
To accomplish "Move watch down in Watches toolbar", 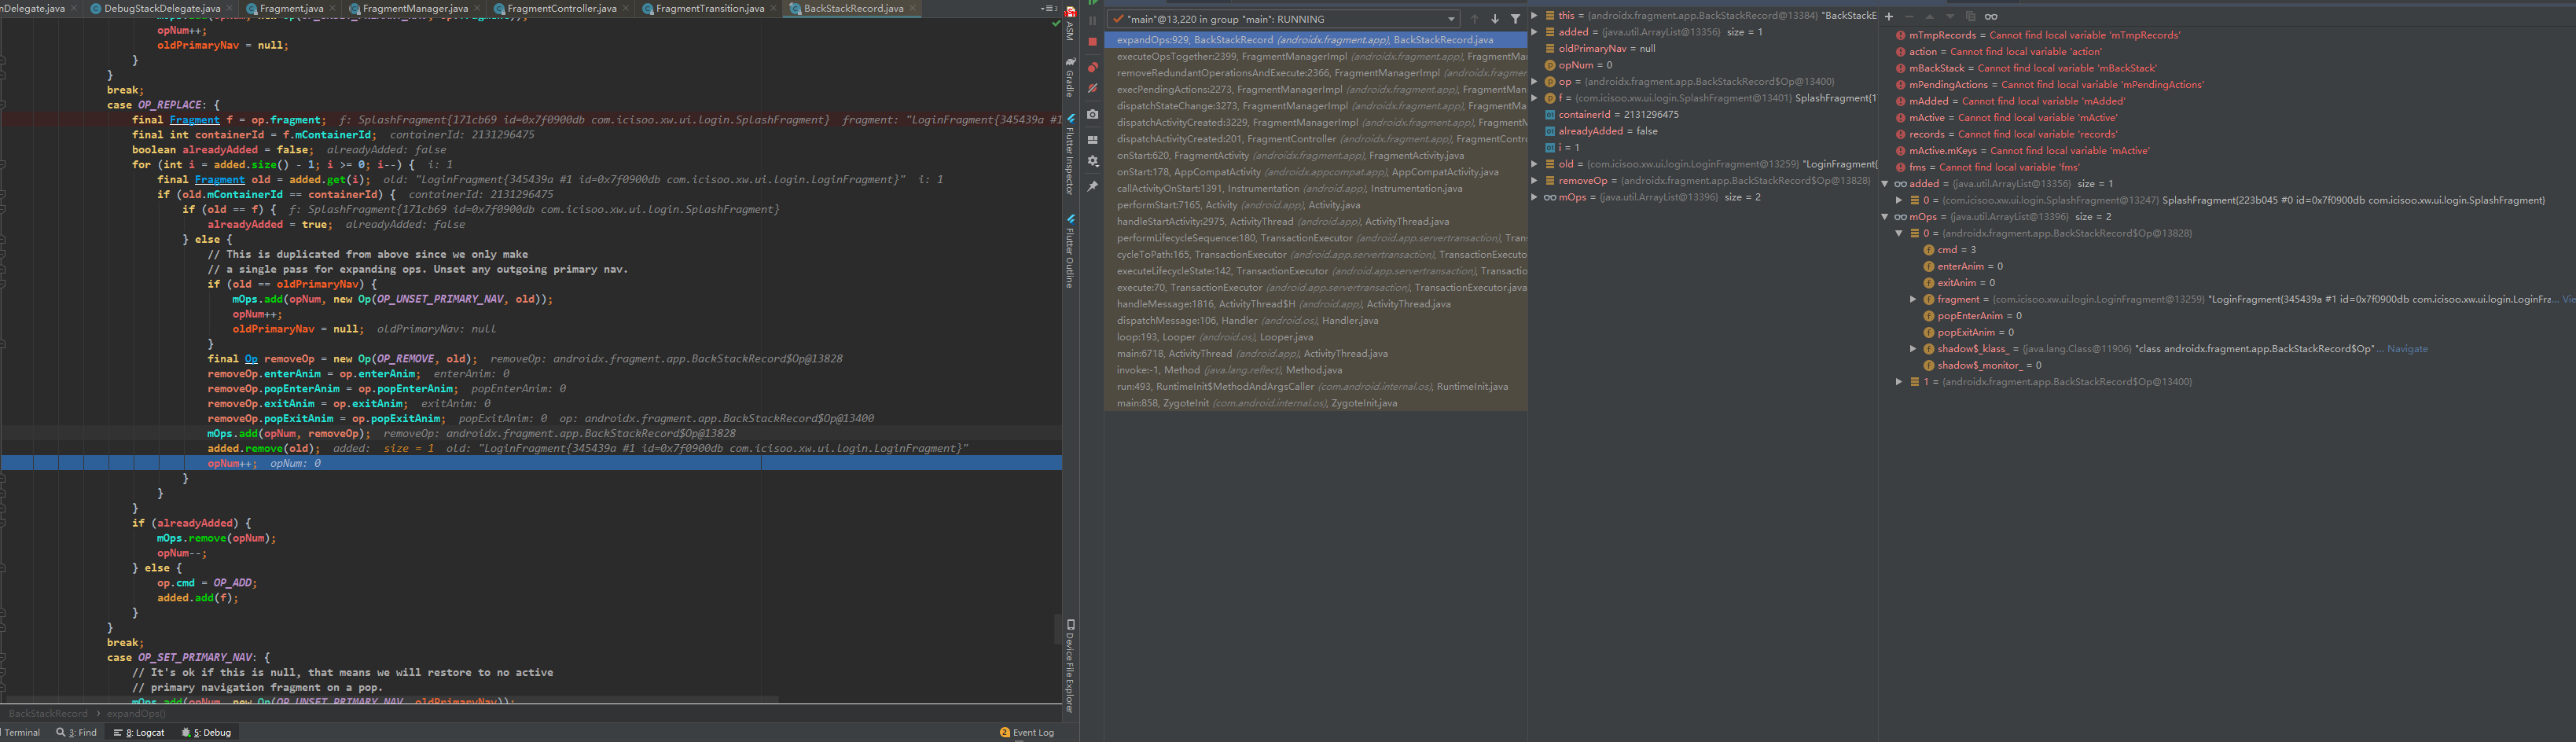I will 1951,17.
